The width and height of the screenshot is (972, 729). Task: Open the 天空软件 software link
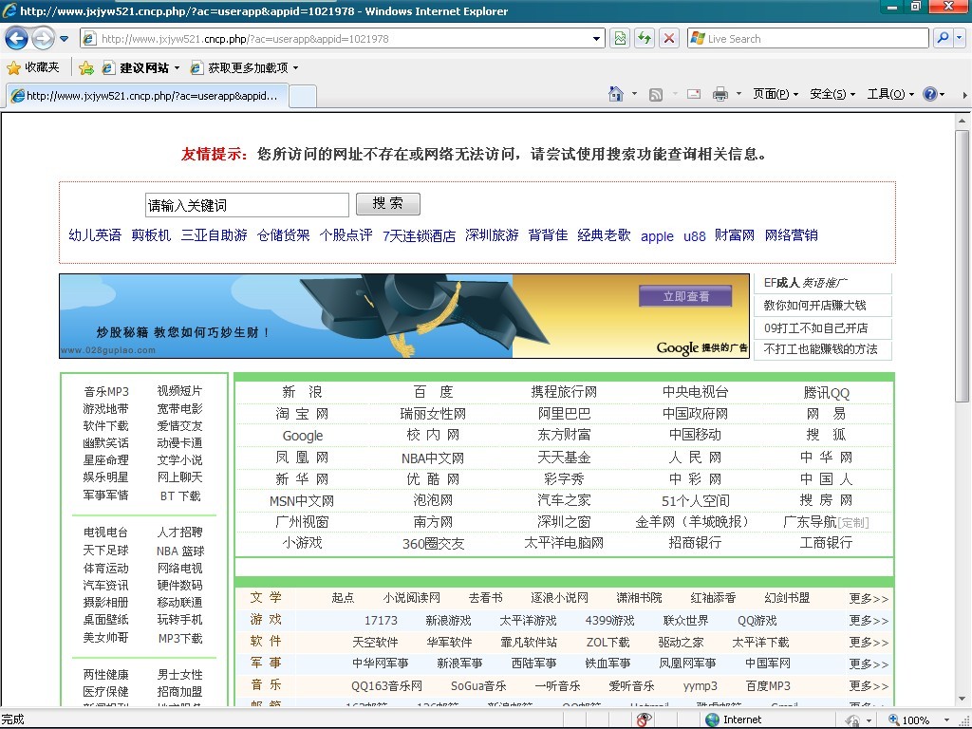[375, 643]
